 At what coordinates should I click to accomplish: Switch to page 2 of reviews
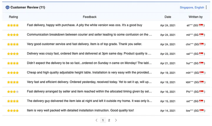(x=109, y=120)
